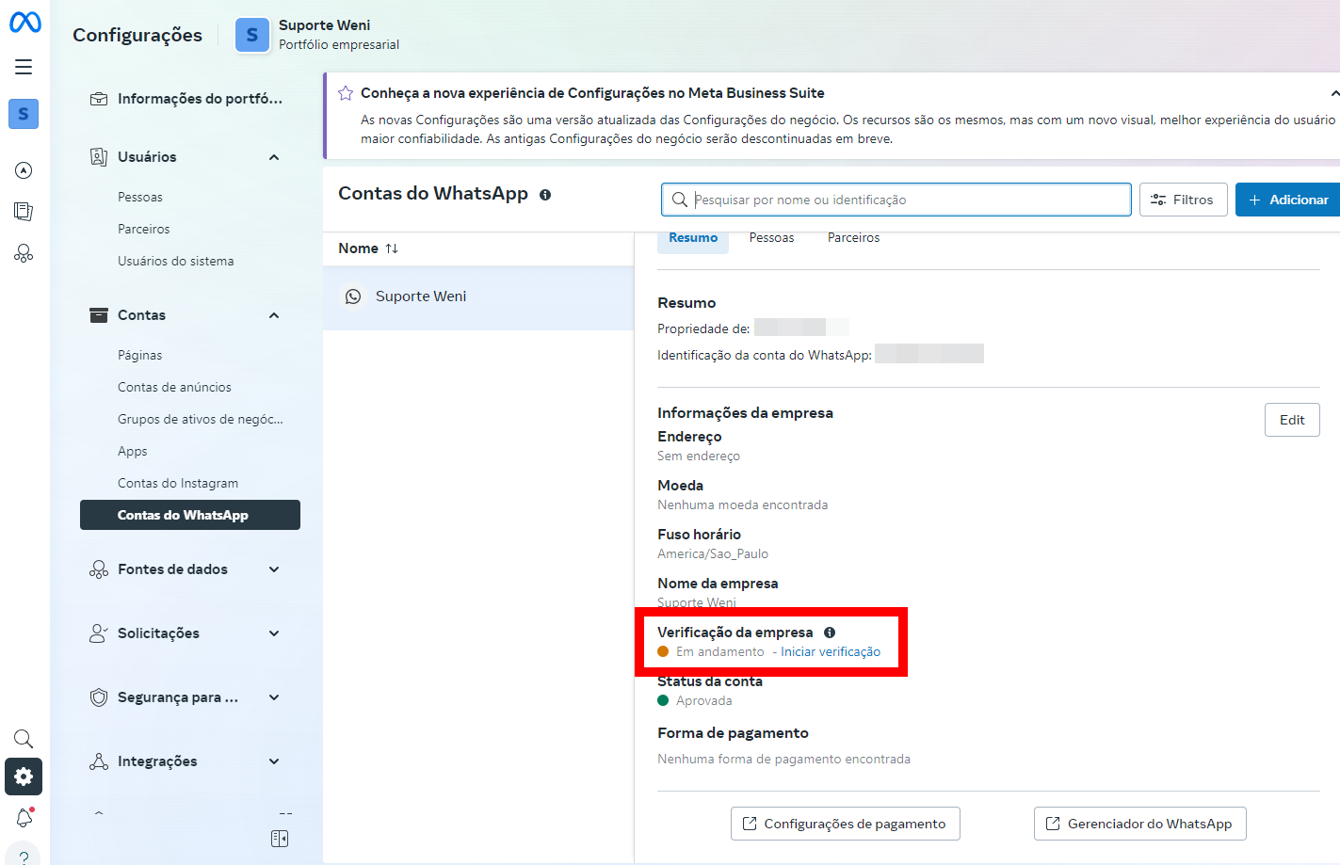Viewport: 1340px width, 865px height.
Task: Open the Meta Business Suite logo home
Action: pos(24,23)
